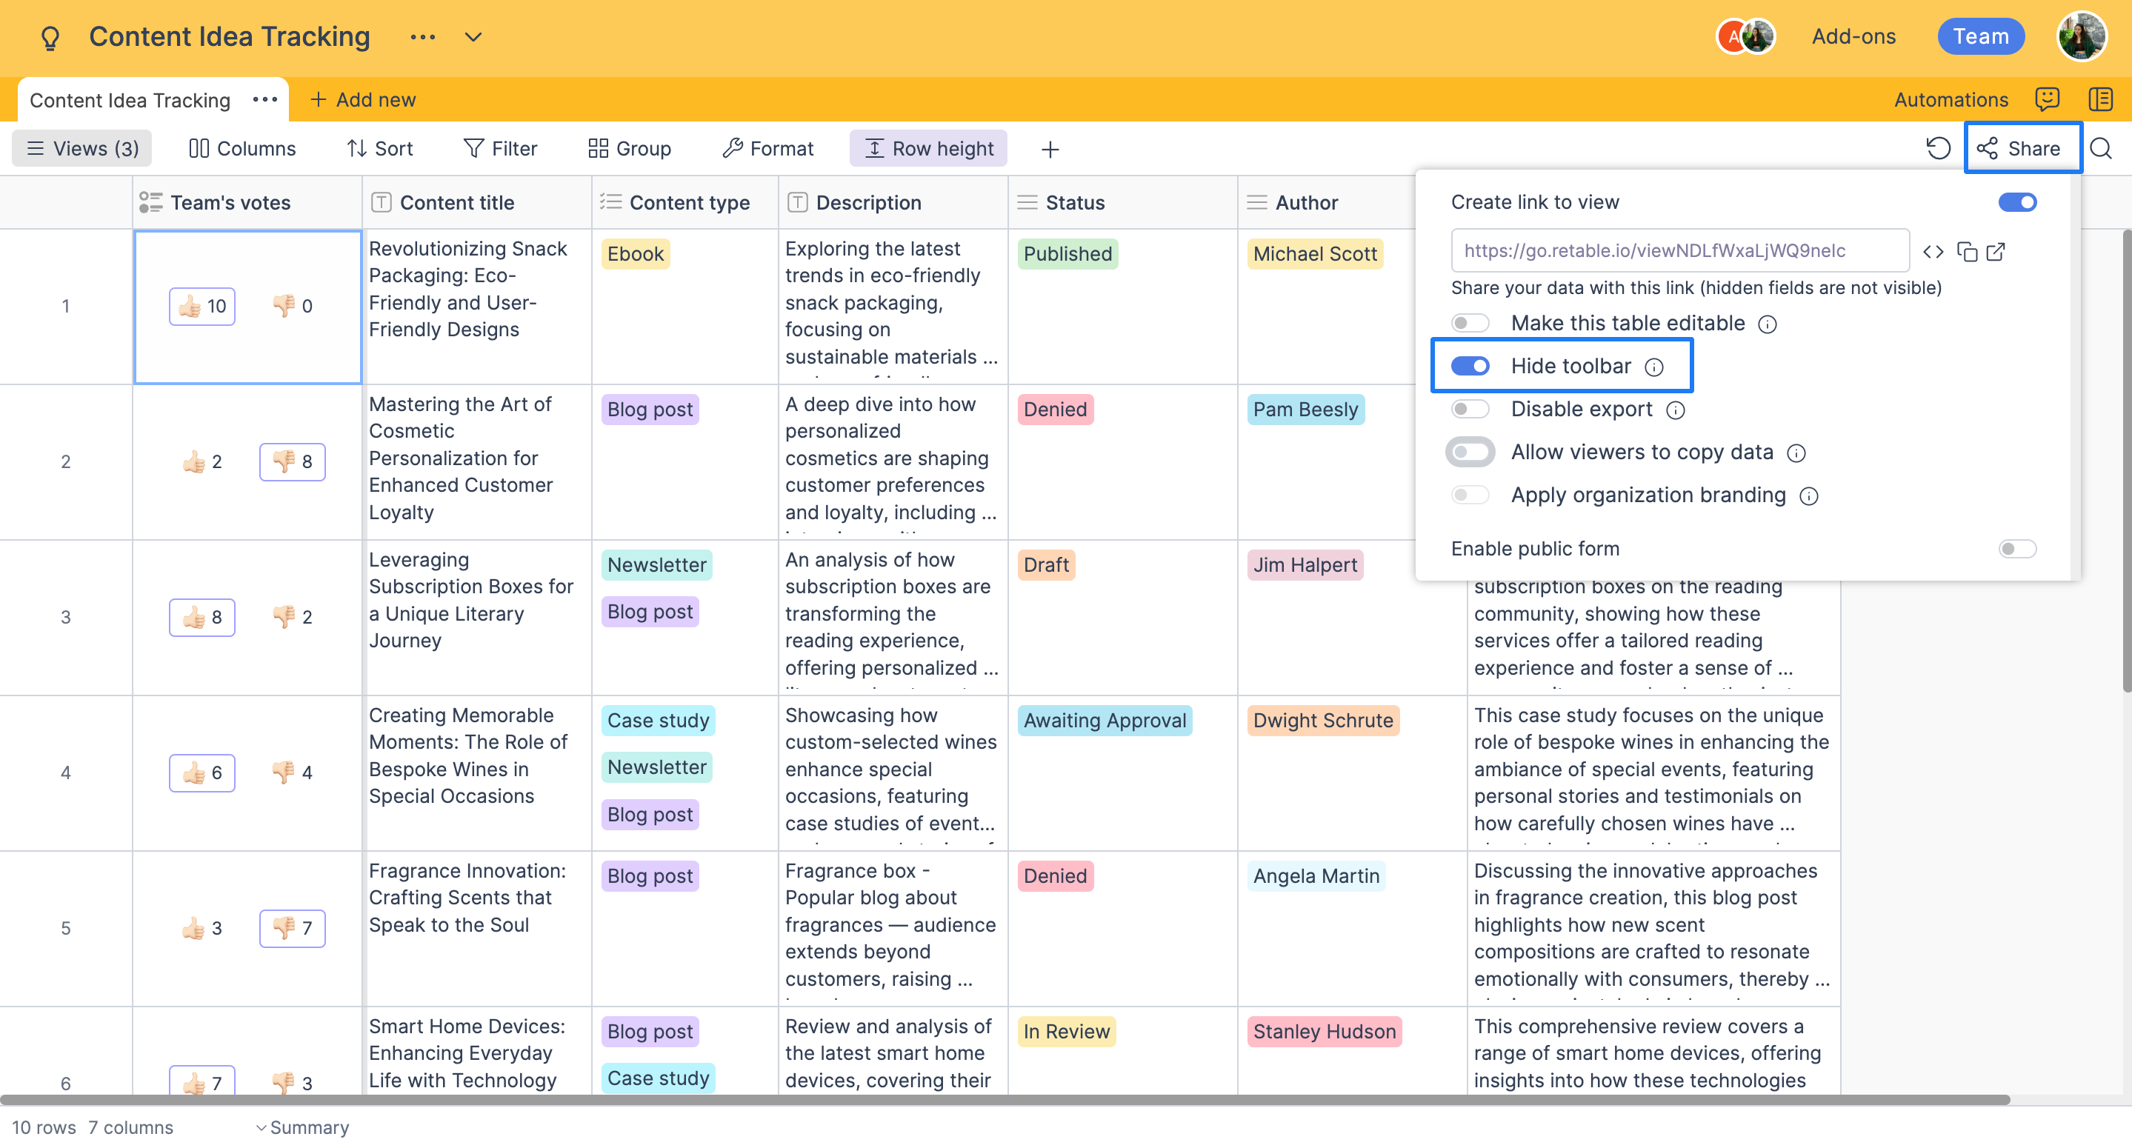Screen dimensions: 2132x1148
Task: Click the Undo/history icon near Share
Action: tap(1939, 147)
